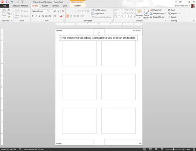Open the font size dropdown
Viewport: 196px width, 151px height.
(52, 11)
